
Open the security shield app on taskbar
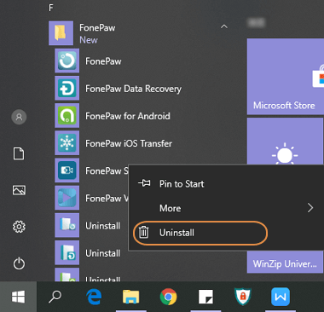point(243,297)
